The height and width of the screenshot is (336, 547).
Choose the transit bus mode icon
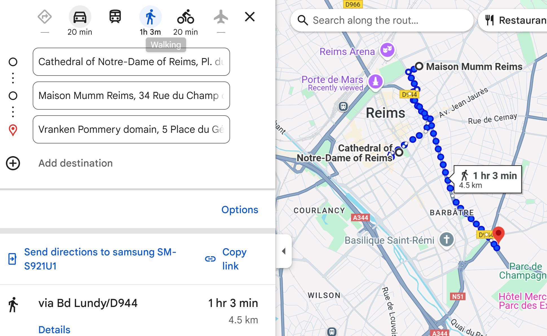tap(115, 17)
